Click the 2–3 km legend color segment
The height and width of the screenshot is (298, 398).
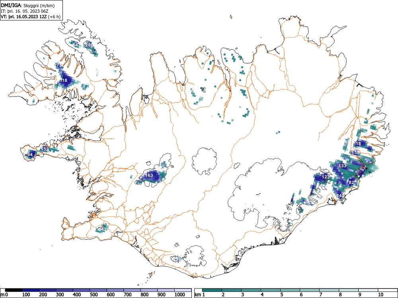232,290
